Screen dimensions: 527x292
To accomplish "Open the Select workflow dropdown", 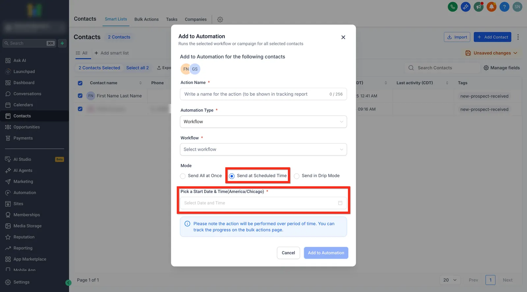I will pyautogui.click(x=263, y=149).
